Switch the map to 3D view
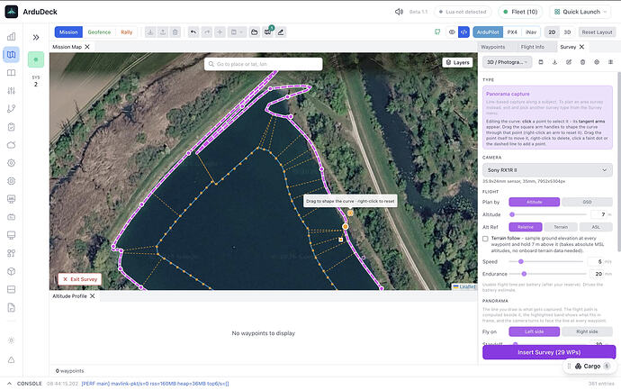 coord(567,32)
